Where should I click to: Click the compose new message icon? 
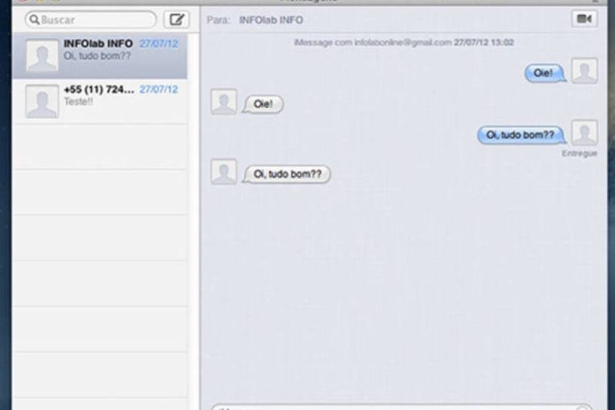coord(176,19)
